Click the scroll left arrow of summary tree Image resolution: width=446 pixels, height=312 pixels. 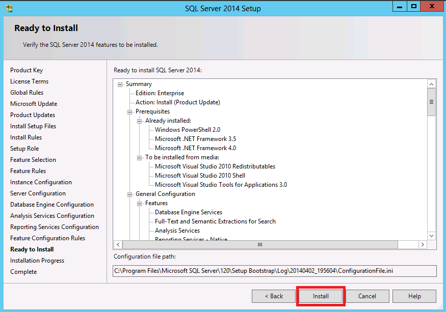pos(118,245)
